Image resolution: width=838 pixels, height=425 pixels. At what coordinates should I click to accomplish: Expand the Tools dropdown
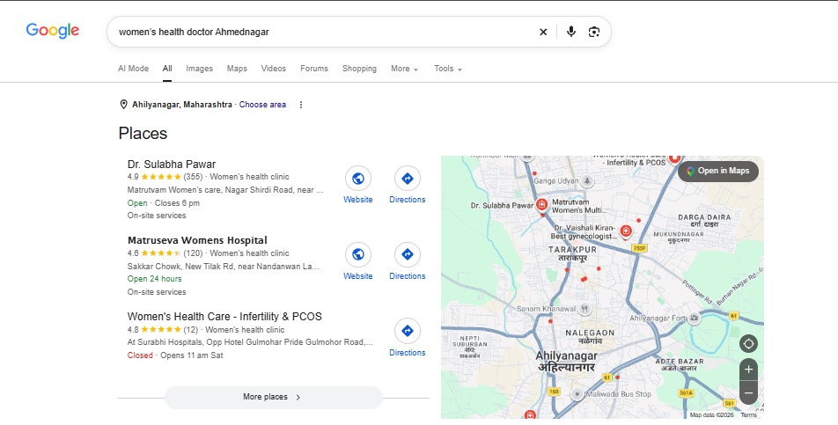pyautogui.click(x=448, y=69)
